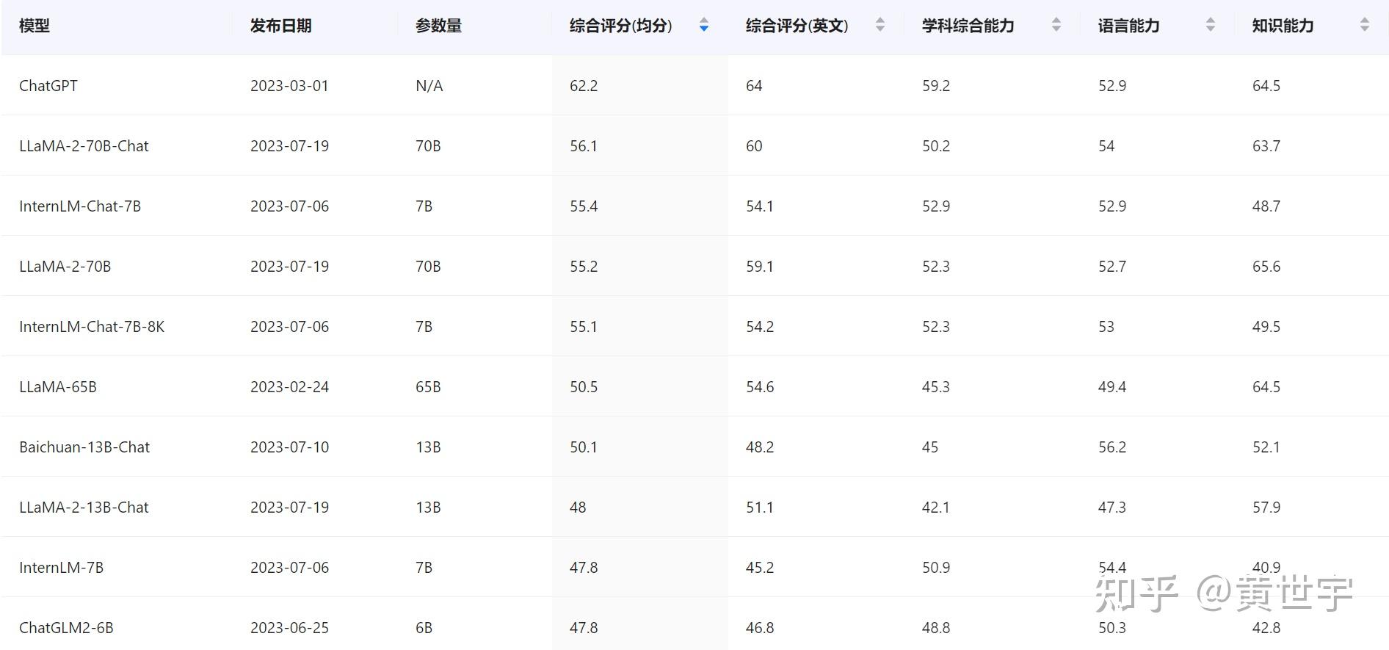The height and width of the screenshot is (650, 1389).
Task: Click the 发布日期 column header
Action: pos(280,26)
